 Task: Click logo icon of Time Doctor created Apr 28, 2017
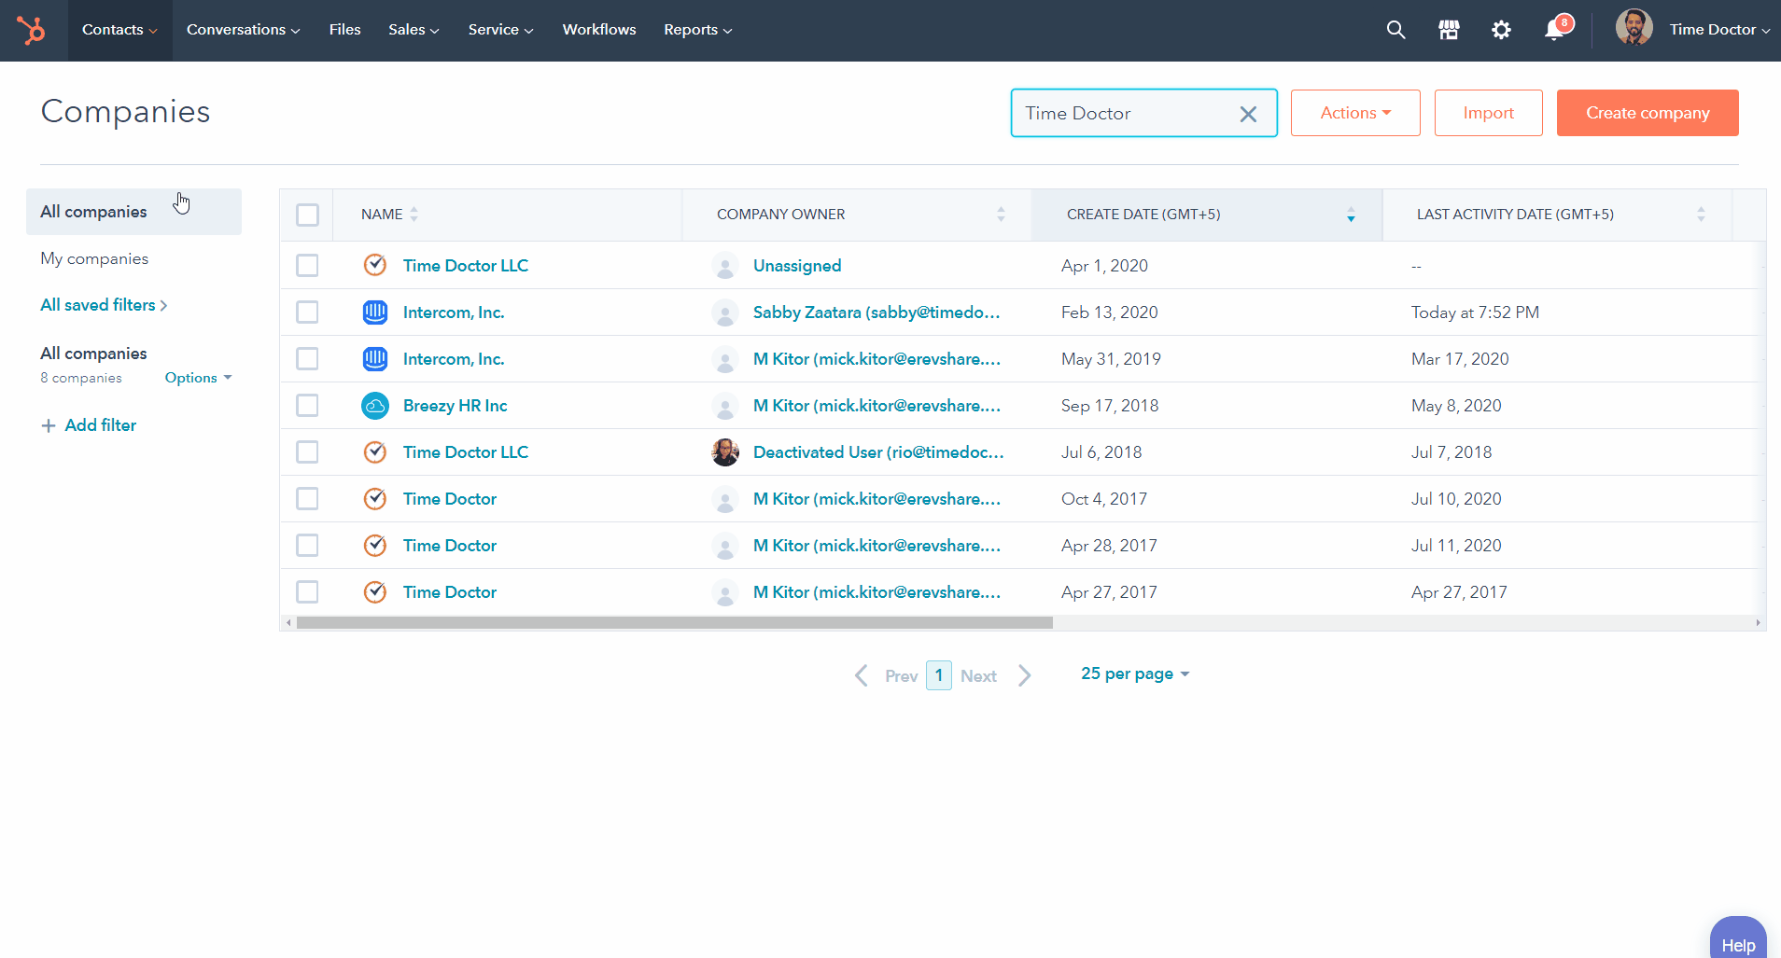(x=375, y=545)
